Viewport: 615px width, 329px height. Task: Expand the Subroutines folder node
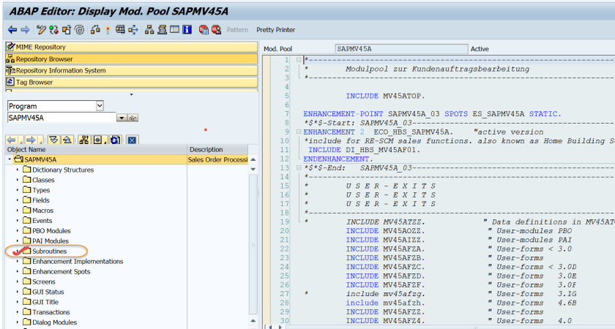coord(18,252)
